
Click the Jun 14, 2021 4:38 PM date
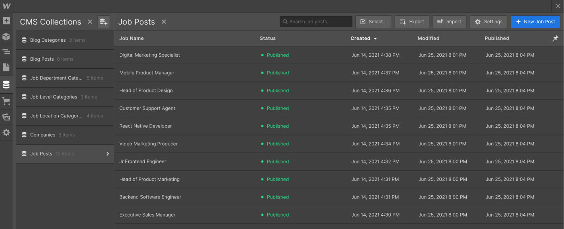(x=375, y=55)
